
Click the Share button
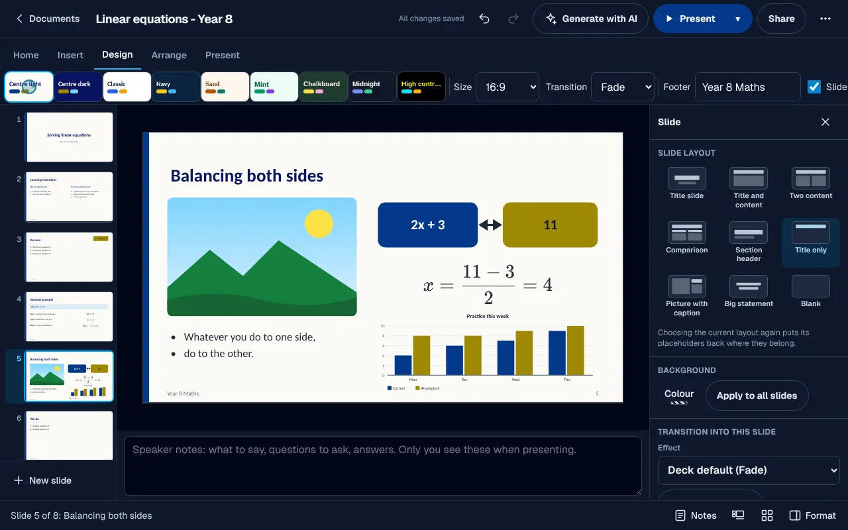coord(782,19)
